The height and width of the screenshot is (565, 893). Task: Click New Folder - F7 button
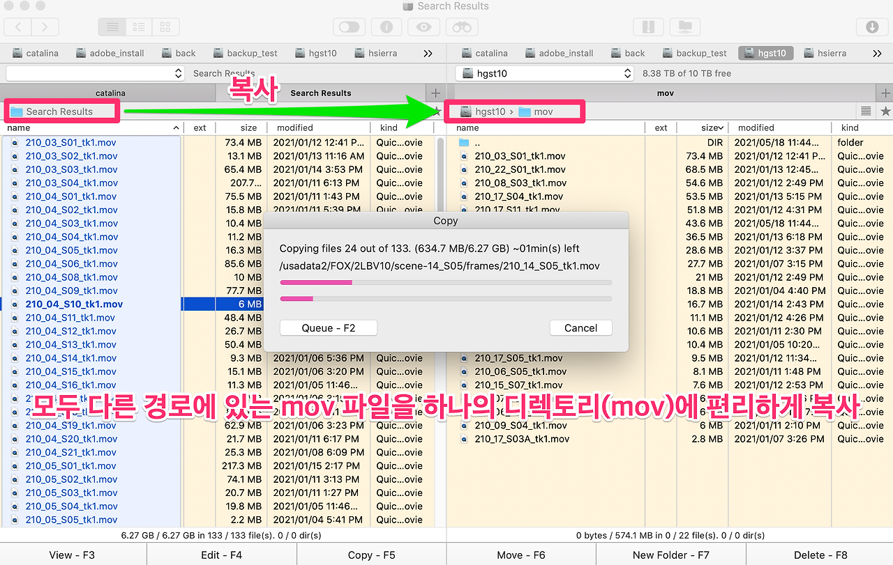coord(670,555)
